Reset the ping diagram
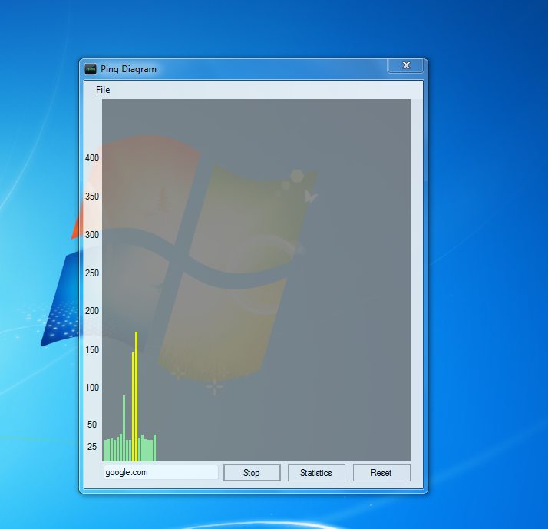548x529 pixels. click(x=381, y=473)
